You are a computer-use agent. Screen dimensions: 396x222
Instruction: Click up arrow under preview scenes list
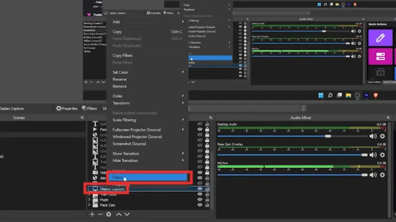click(x=98, y=82)
